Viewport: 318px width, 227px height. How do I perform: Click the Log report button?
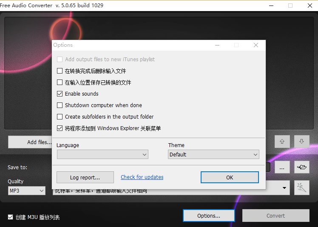tap(85, 177)
